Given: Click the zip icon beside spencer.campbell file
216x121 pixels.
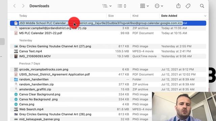Looking at the screenshot, I should [x=16, y=28].
